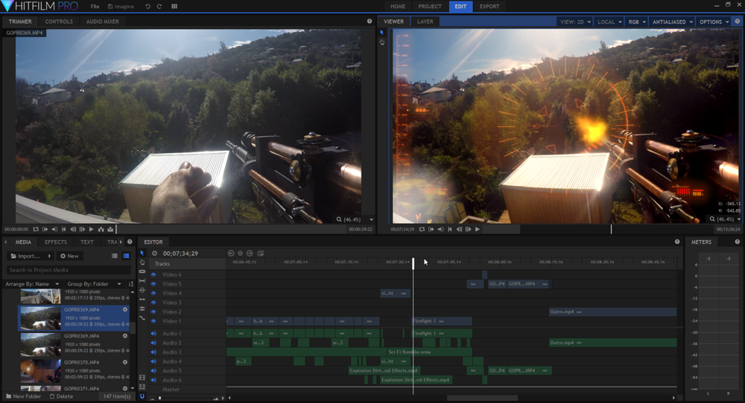Open settings gear for GOPR0370.MP4

[x=125, y=362]
